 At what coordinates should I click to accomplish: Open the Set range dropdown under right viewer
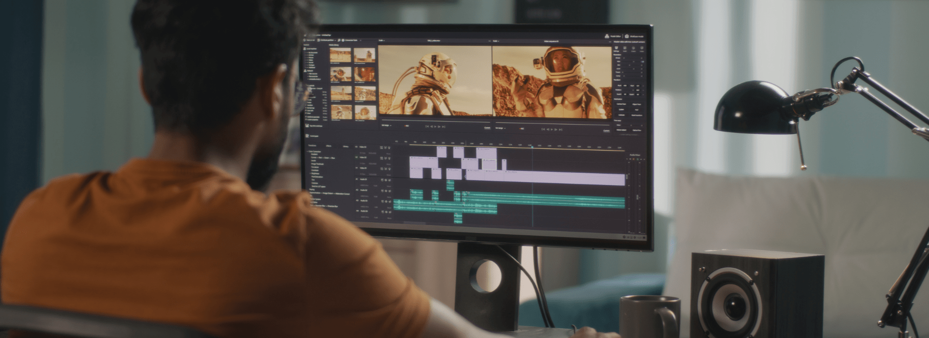[501, 128]
